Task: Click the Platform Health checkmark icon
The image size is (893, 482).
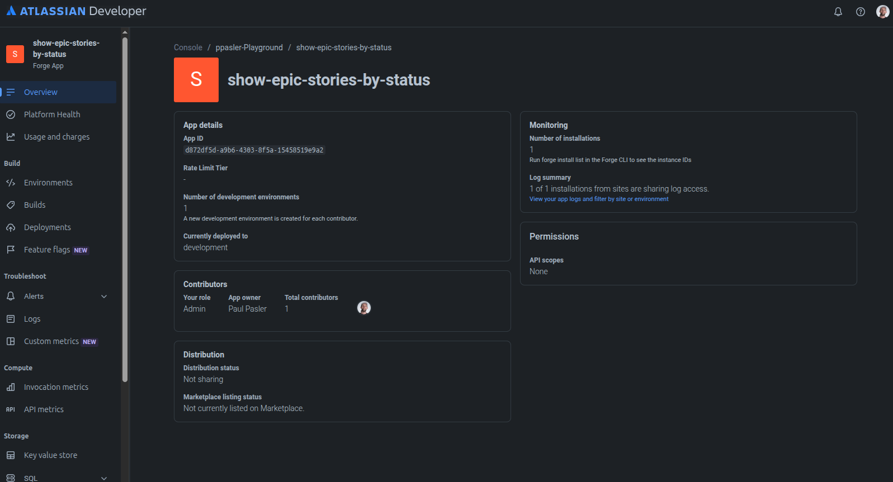Action: (11, 114)
